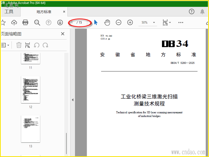Delete selected pages with trash icon
The width and height of the screenshot is (209, 157).
tap(19, 45)
